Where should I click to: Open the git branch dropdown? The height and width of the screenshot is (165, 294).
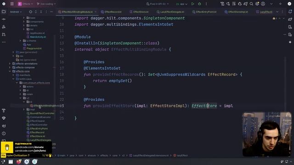click(x=46, y=4)
